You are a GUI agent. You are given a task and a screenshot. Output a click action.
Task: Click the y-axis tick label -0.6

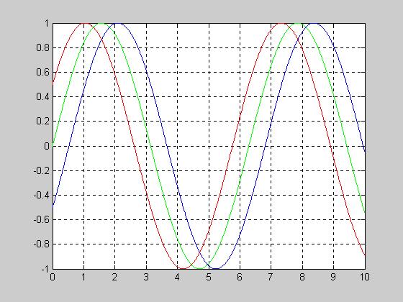click(42, 219)
